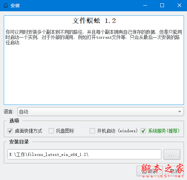Open the 语言 dropdown set to 自动

coord(101,112)
